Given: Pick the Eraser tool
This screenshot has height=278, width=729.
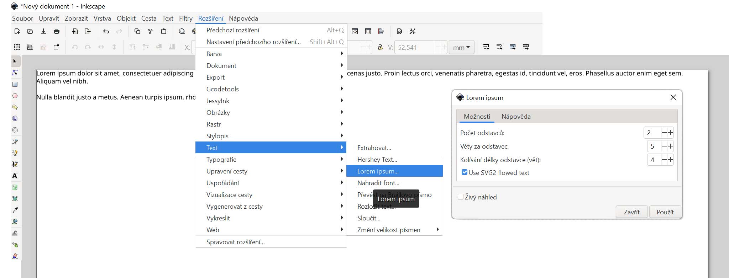Looking at the screenshot, I should point(15,256).
